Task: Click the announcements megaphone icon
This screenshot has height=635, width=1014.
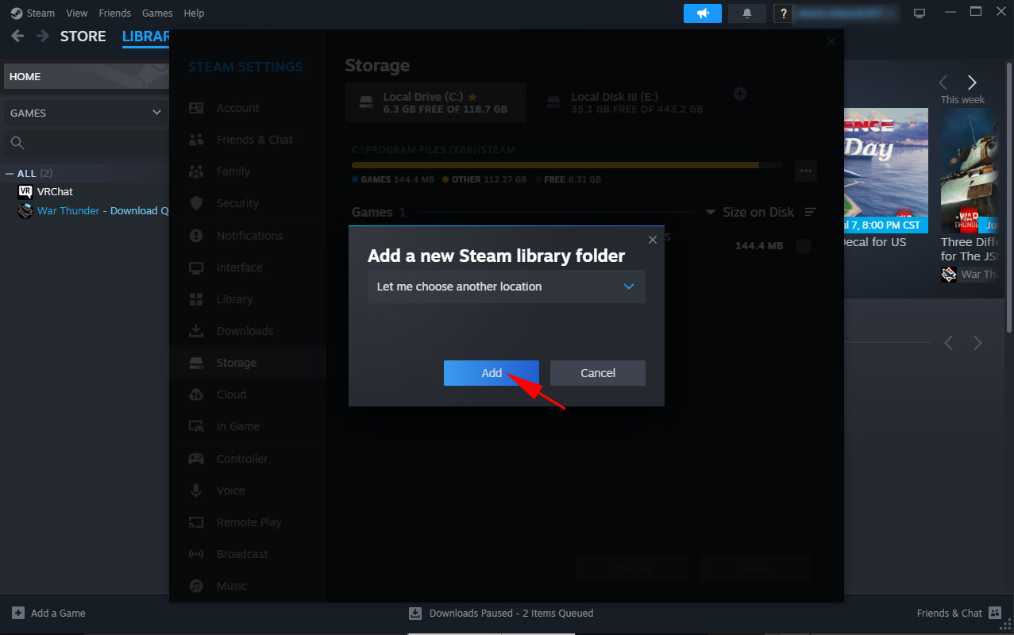Action: click(x=703, y=13)
